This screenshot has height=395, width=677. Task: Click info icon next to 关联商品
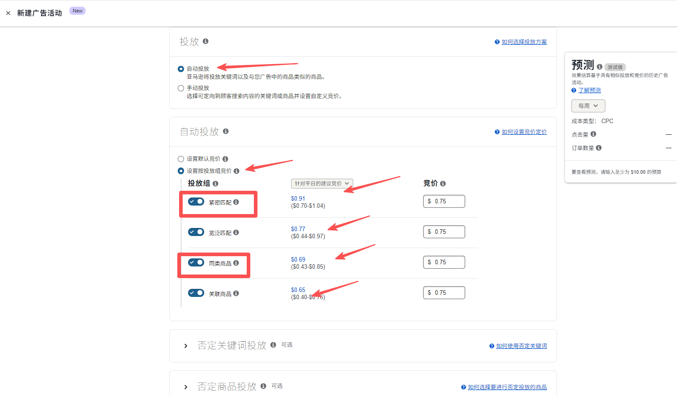coord(236,293)
